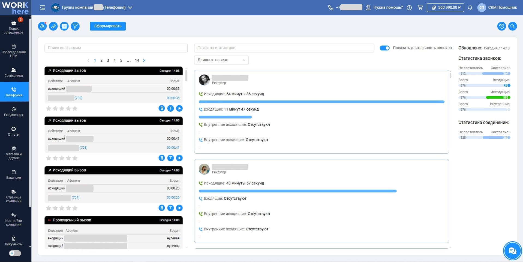The image size is (523, 262).
Task: Open the shopping cart icon in header
Action: click(420, 8)
